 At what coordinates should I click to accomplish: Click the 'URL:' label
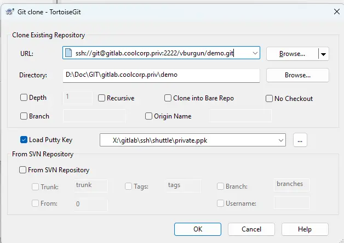tap(27, 54)
